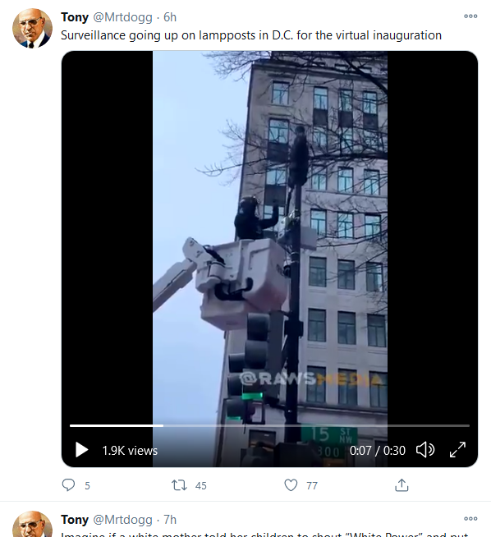Mute the video using speaker icon
The height and width of the screenshot is (537, 491).
click(x=425, y=450)
